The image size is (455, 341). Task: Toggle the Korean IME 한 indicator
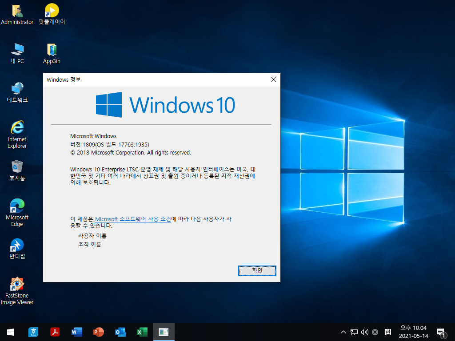pyautogui.click(x=387, y=332)
